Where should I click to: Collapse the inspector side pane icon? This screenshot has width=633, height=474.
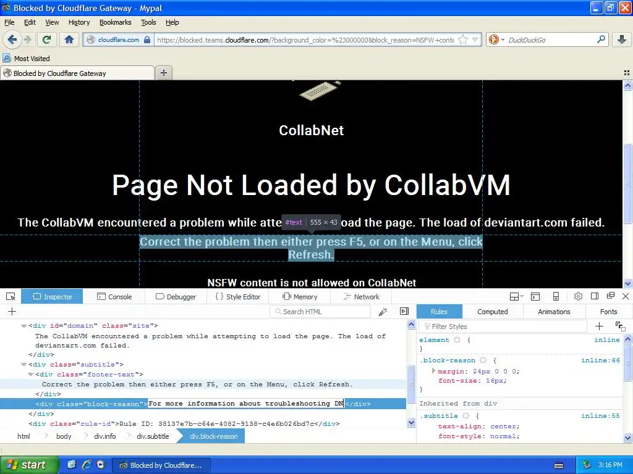tap(404, 311)
